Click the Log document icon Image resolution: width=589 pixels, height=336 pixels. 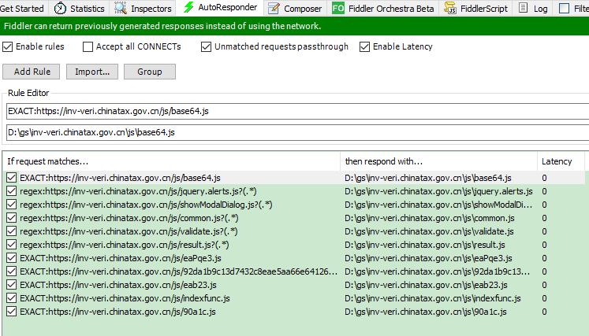pyautogui.click(x=523, y=8)
